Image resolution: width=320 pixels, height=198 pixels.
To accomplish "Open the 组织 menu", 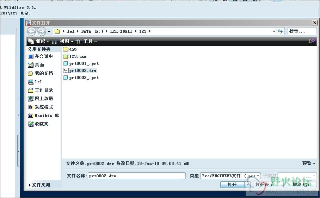I will tap(43, 41).
